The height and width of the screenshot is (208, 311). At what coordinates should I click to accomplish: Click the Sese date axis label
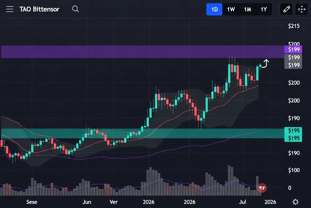32,202
